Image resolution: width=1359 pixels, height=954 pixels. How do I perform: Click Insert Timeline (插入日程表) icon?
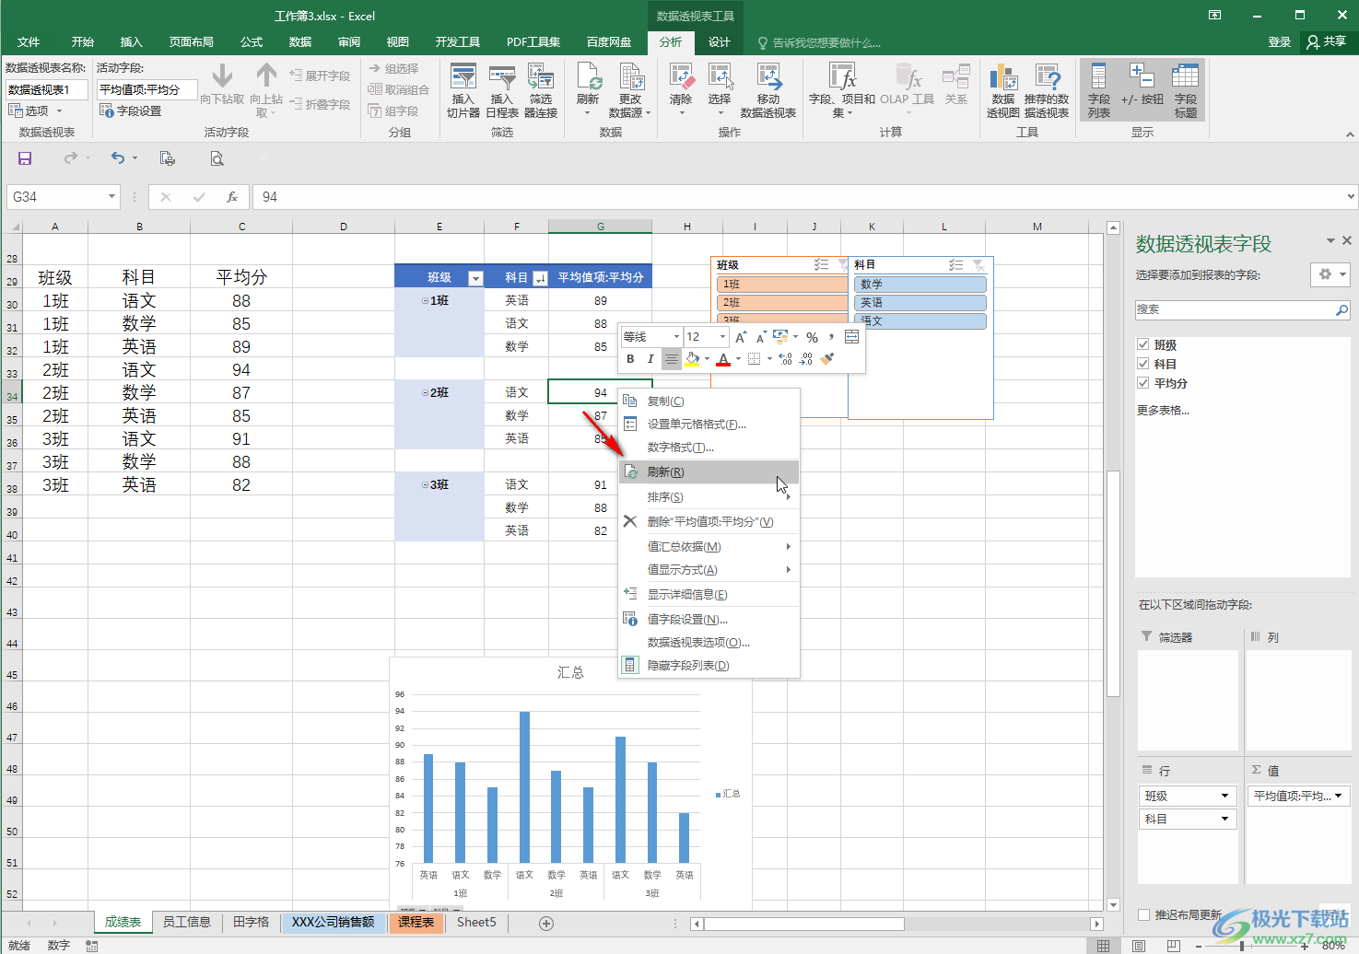pos(502,91)
